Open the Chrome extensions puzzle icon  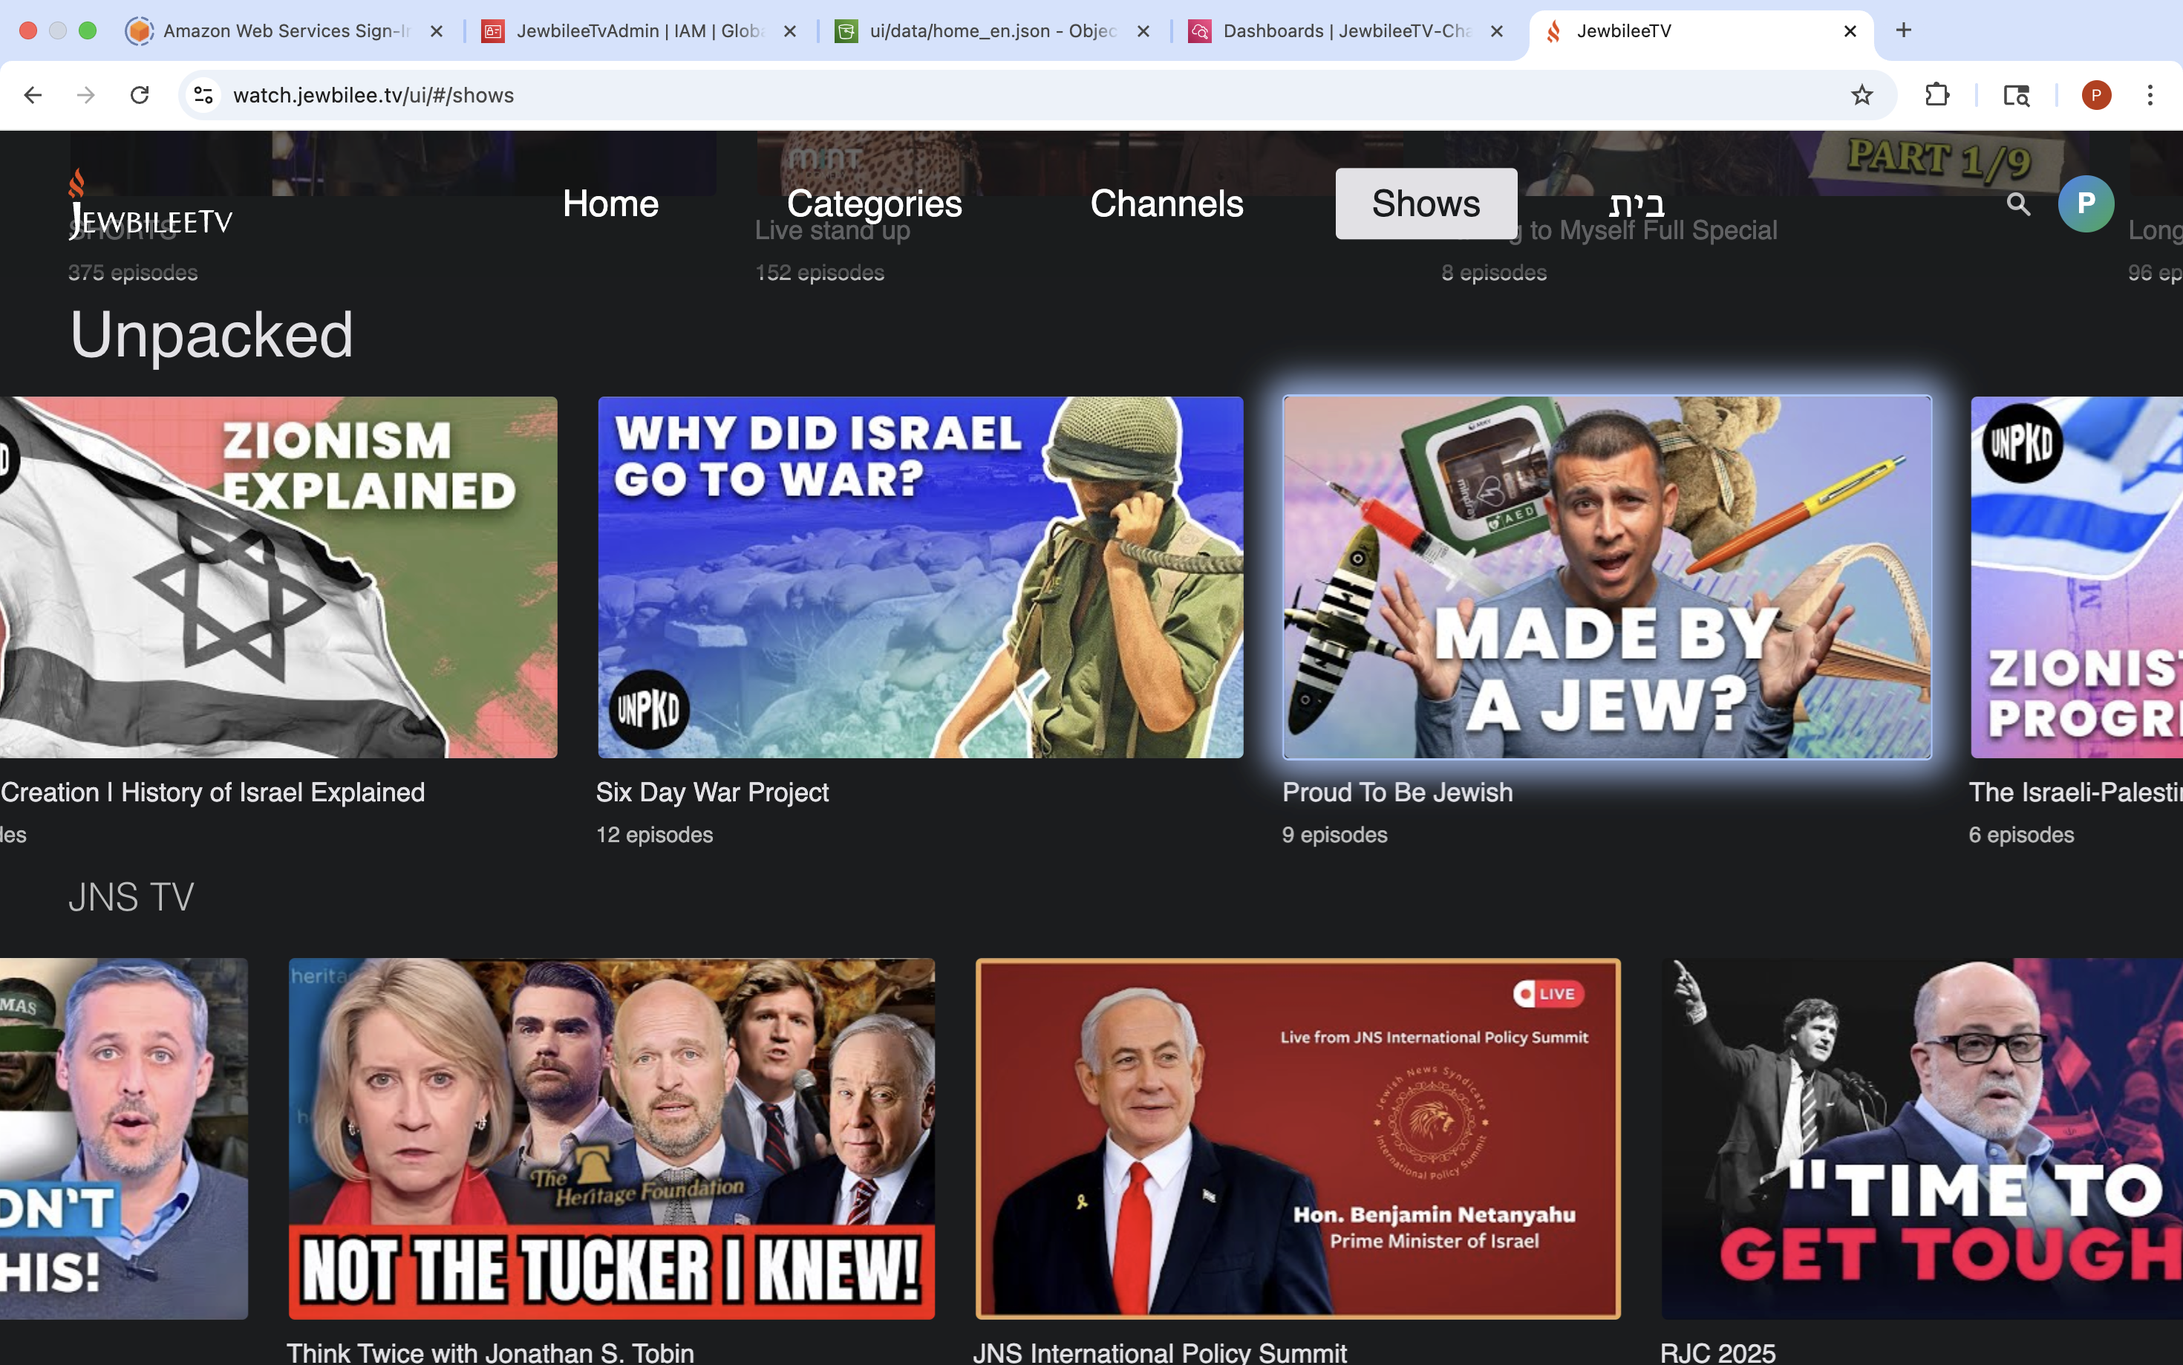click(1937, 95)
